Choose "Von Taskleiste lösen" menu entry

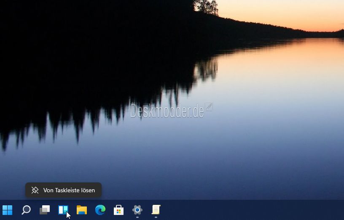pos(63,190)
